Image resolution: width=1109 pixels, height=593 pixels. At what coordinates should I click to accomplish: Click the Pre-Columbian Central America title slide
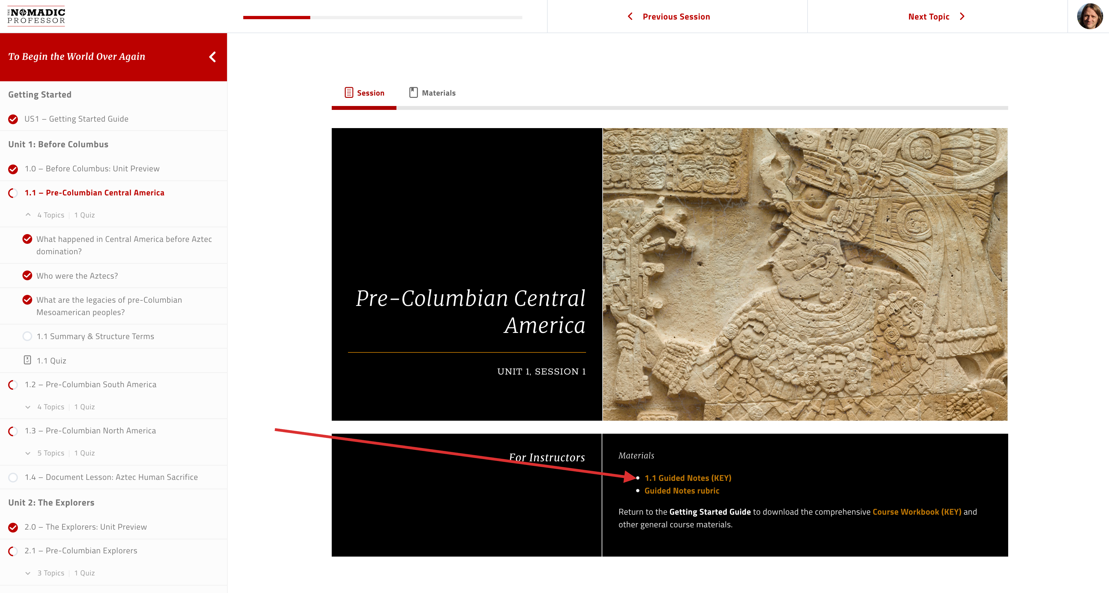coord(467,274)
